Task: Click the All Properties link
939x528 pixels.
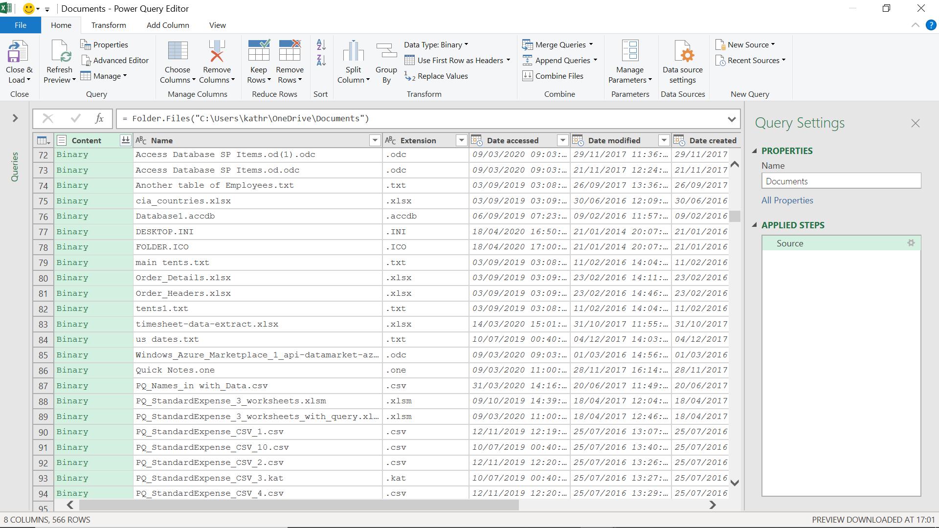Action: [787, 200]
